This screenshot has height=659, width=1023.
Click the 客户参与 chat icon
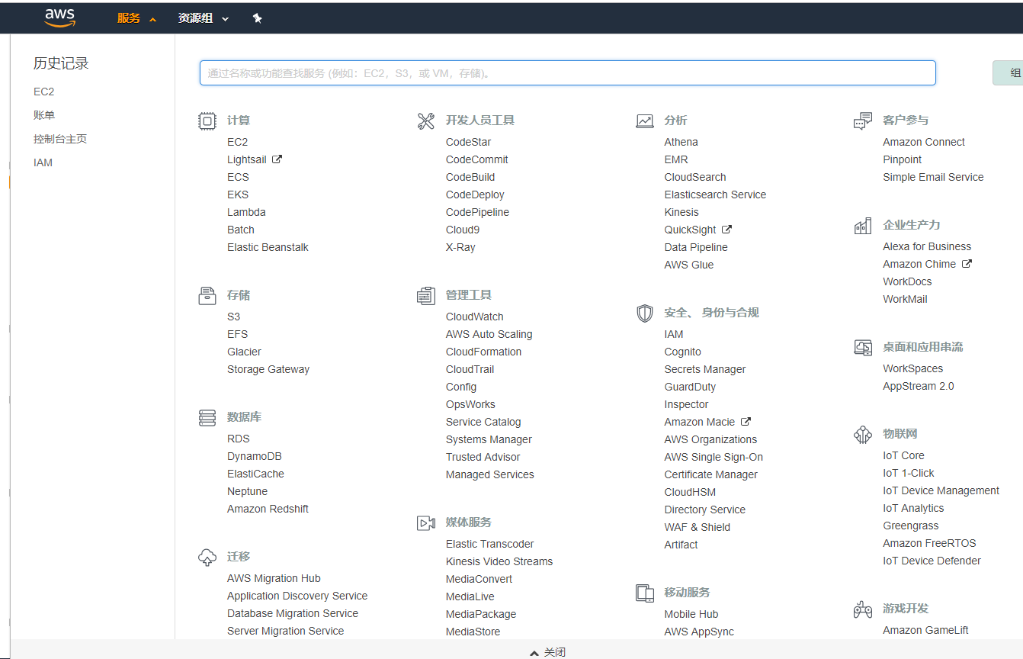click(863, 121)
